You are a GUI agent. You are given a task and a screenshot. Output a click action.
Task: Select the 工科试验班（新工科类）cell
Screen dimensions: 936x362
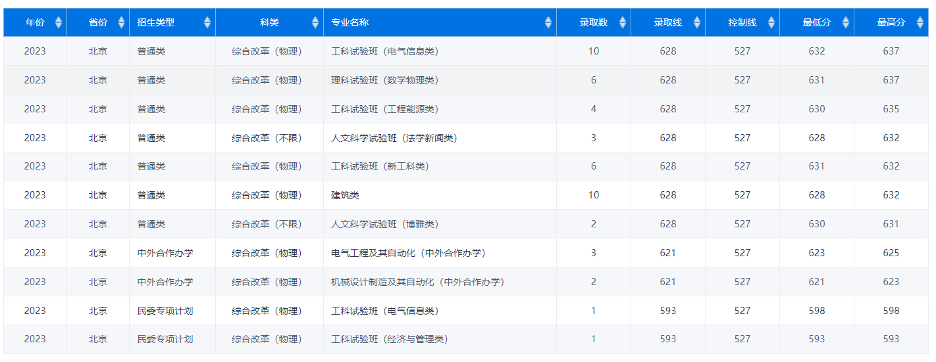[x=380, y=167]
